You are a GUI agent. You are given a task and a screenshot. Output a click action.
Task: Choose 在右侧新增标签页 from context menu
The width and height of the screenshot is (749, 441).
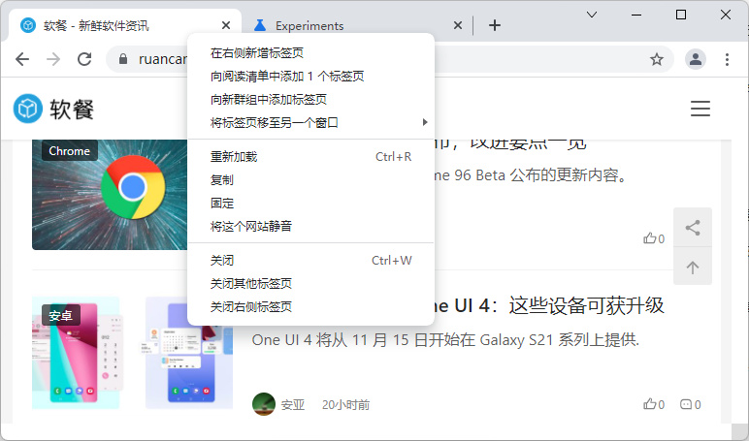click(x=311, y=53)
